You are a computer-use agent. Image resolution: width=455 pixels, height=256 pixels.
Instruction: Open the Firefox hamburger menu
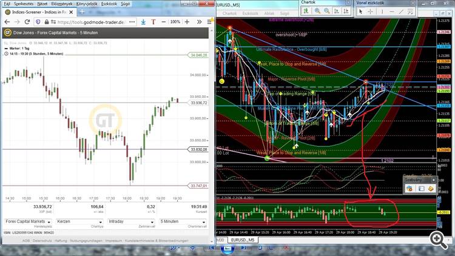pyautogui.click(x=209, y=22)
